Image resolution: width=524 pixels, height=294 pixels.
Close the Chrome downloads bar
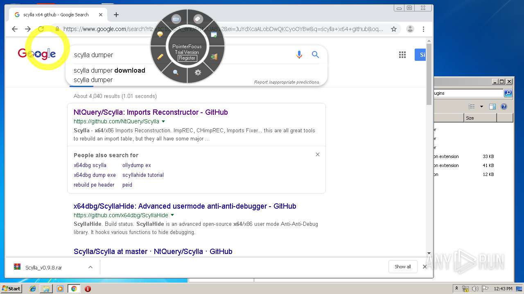tap(425, 267)
